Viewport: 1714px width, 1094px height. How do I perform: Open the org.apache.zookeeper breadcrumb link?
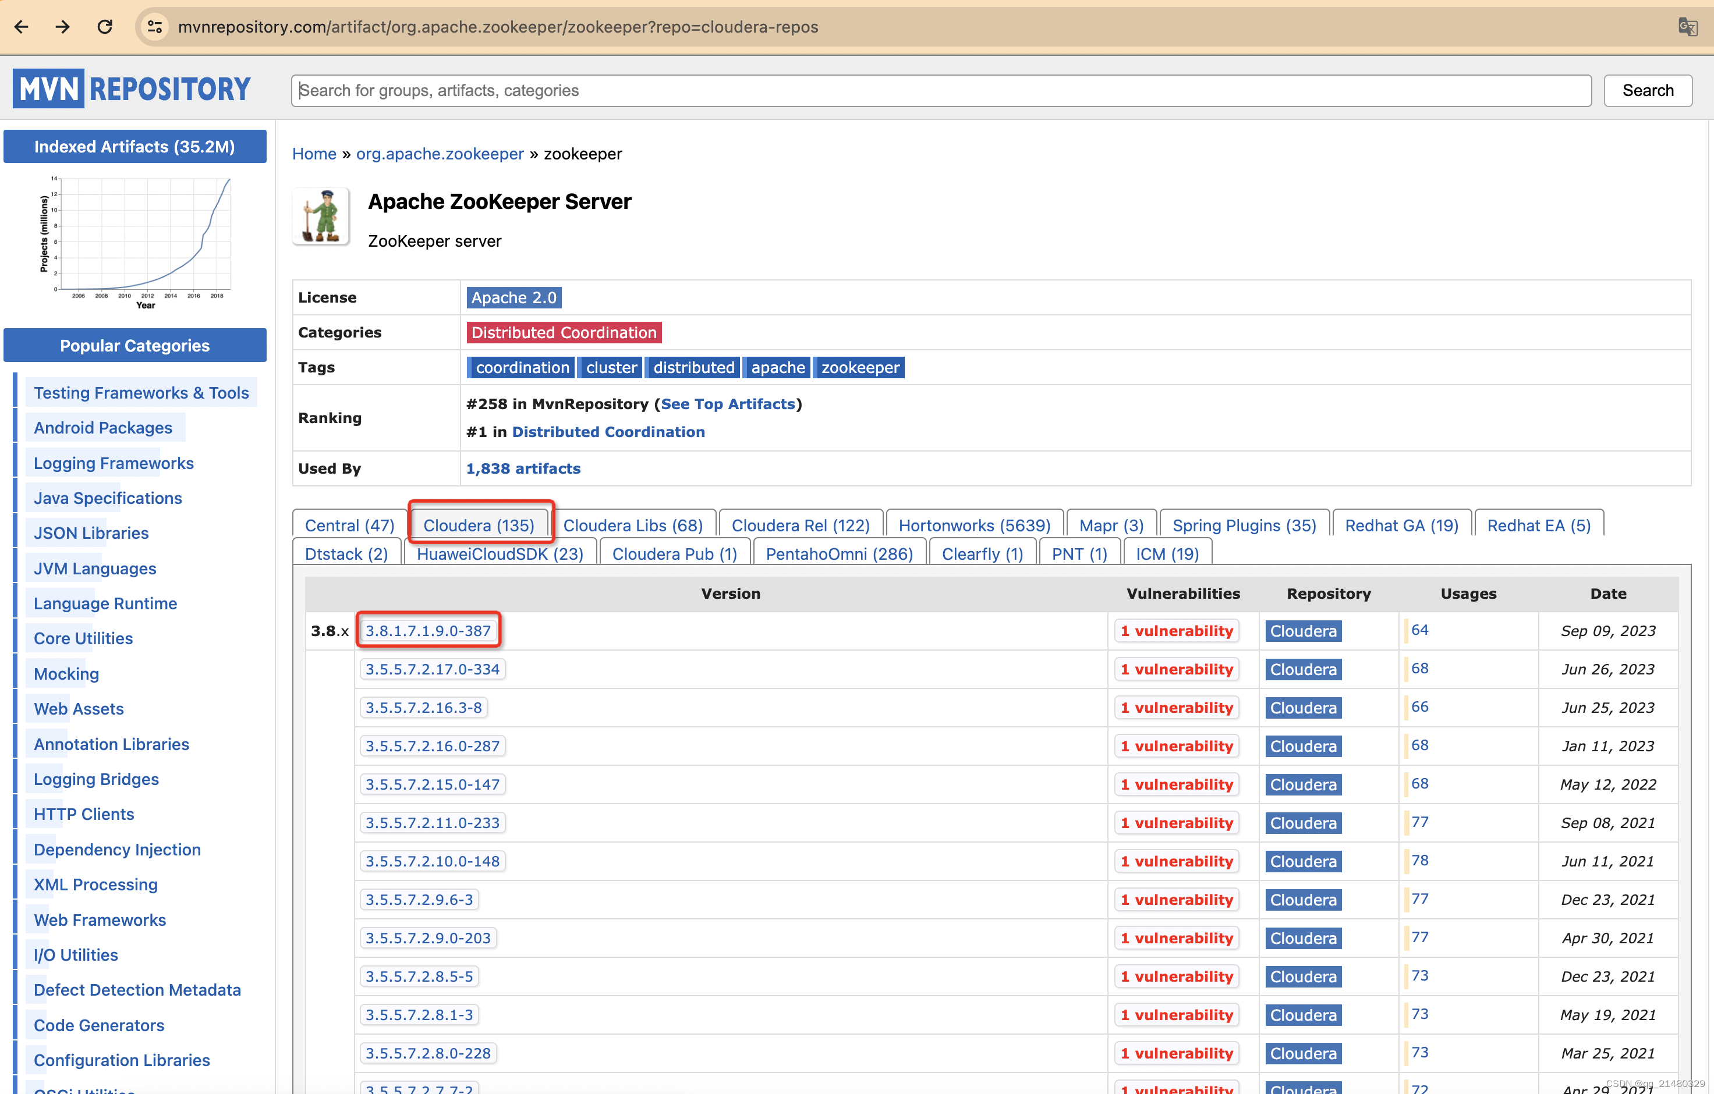[x=439, y=154]
